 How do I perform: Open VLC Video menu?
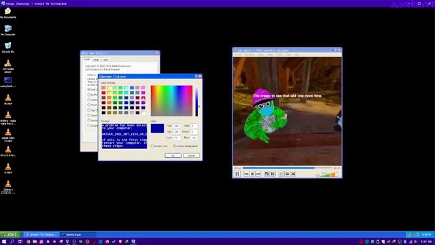pyautogui.click(x=271, y=54)
